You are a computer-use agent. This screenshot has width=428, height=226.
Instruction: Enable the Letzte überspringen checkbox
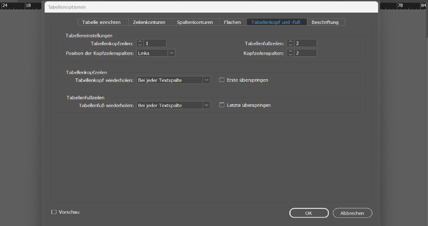222,105
